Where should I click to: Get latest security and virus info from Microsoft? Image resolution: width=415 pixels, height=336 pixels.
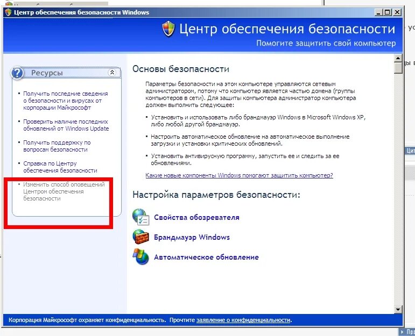(x=65, y=101)
